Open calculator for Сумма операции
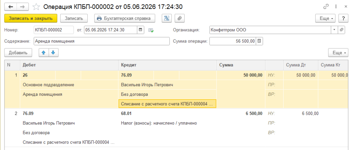352x150 pixels. click(x=259, y=41)
